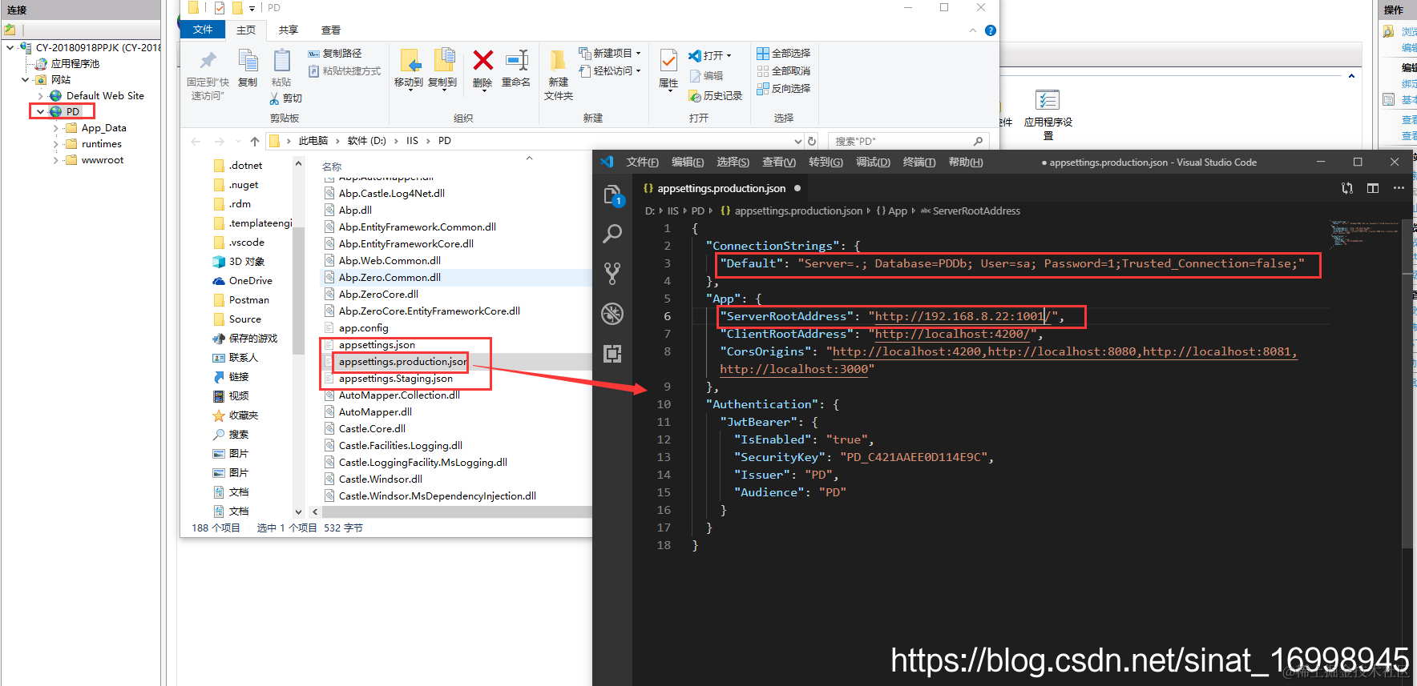The image size is (1417, 686).
Task: Click the Cut scissors icon
Action: (275, 98)
